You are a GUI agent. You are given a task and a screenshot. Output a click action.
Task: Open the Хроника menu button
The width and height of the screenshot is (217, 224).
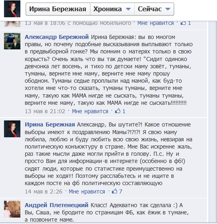pos(112,9)
